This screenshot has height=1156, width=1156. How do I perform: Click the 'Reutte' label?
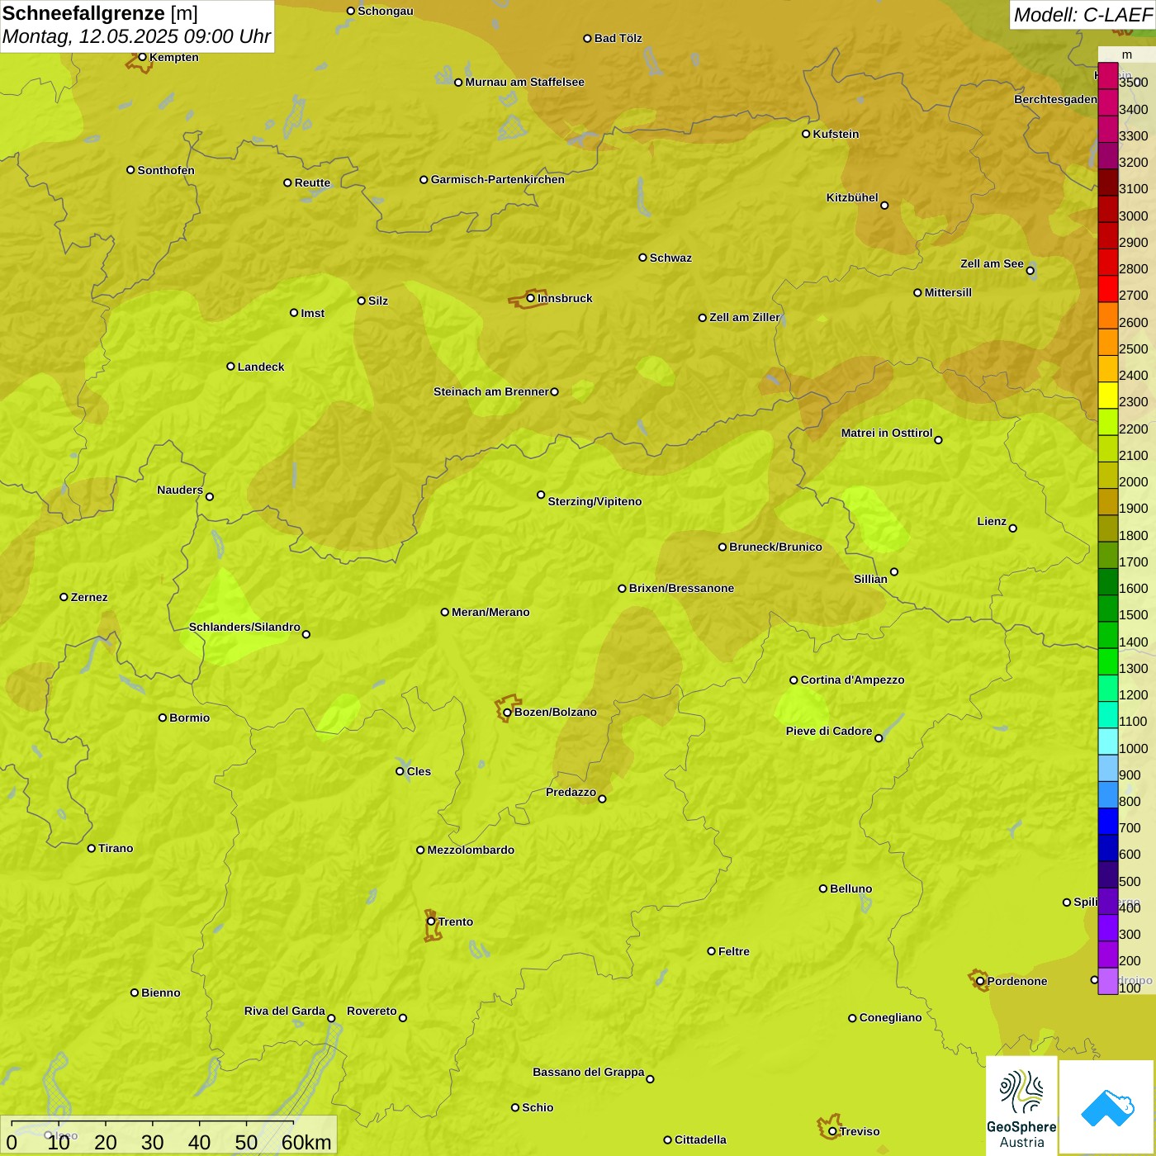(312, 182)
